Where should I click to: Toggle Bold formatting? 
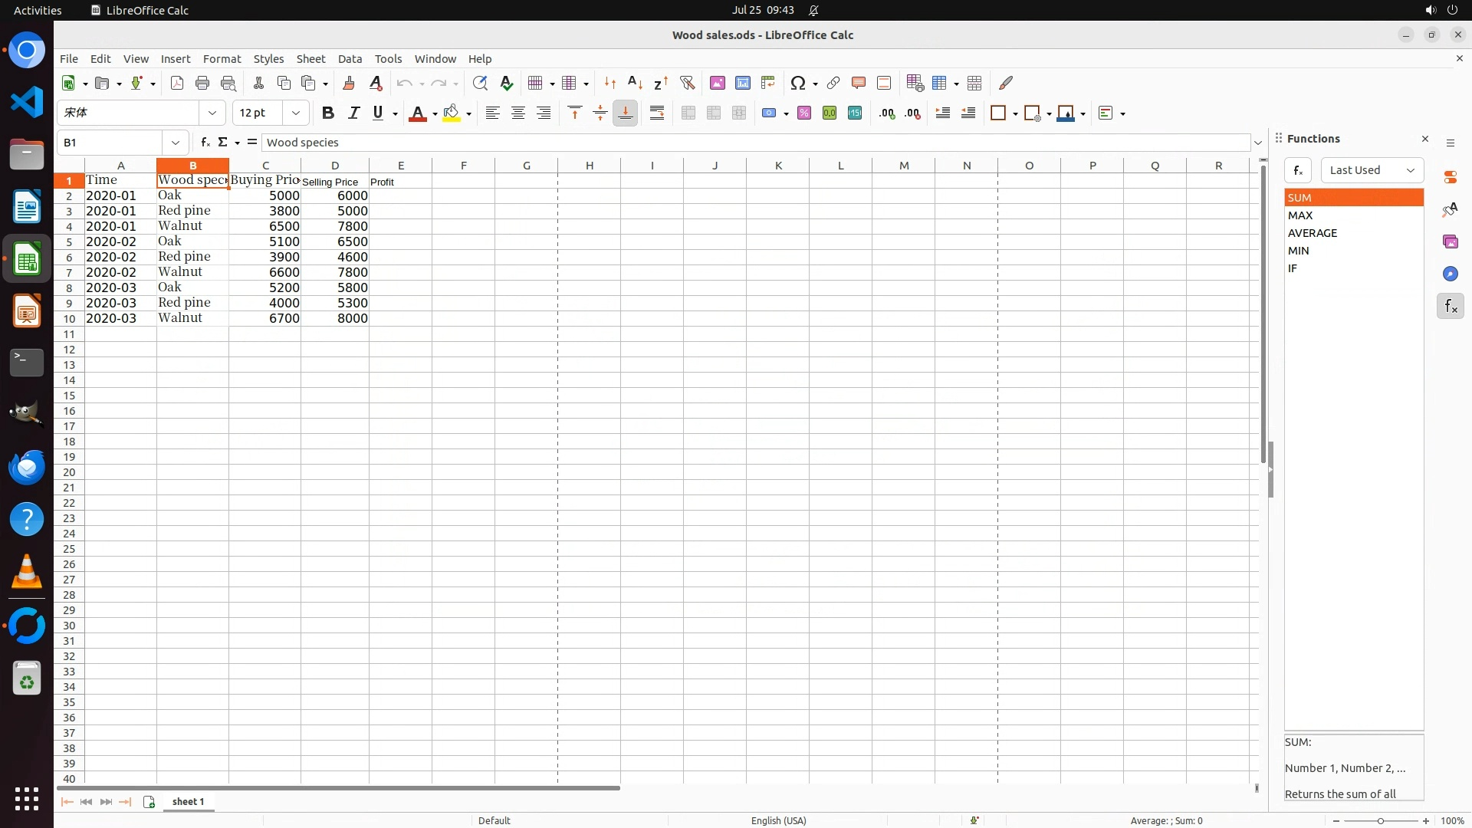coord(327,113)
